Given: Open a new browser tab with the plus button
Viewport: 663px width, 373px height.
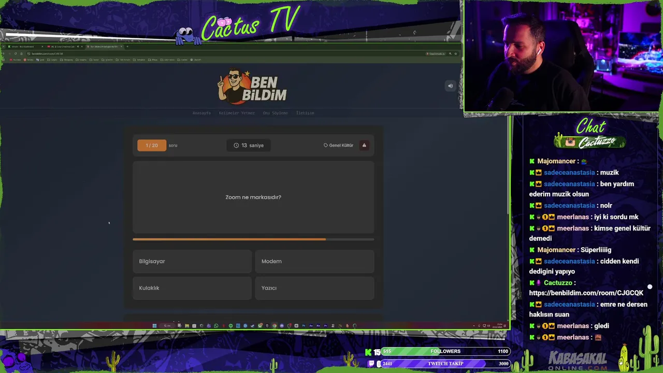Looking at the screenshot, I should (x=127, y=47).
